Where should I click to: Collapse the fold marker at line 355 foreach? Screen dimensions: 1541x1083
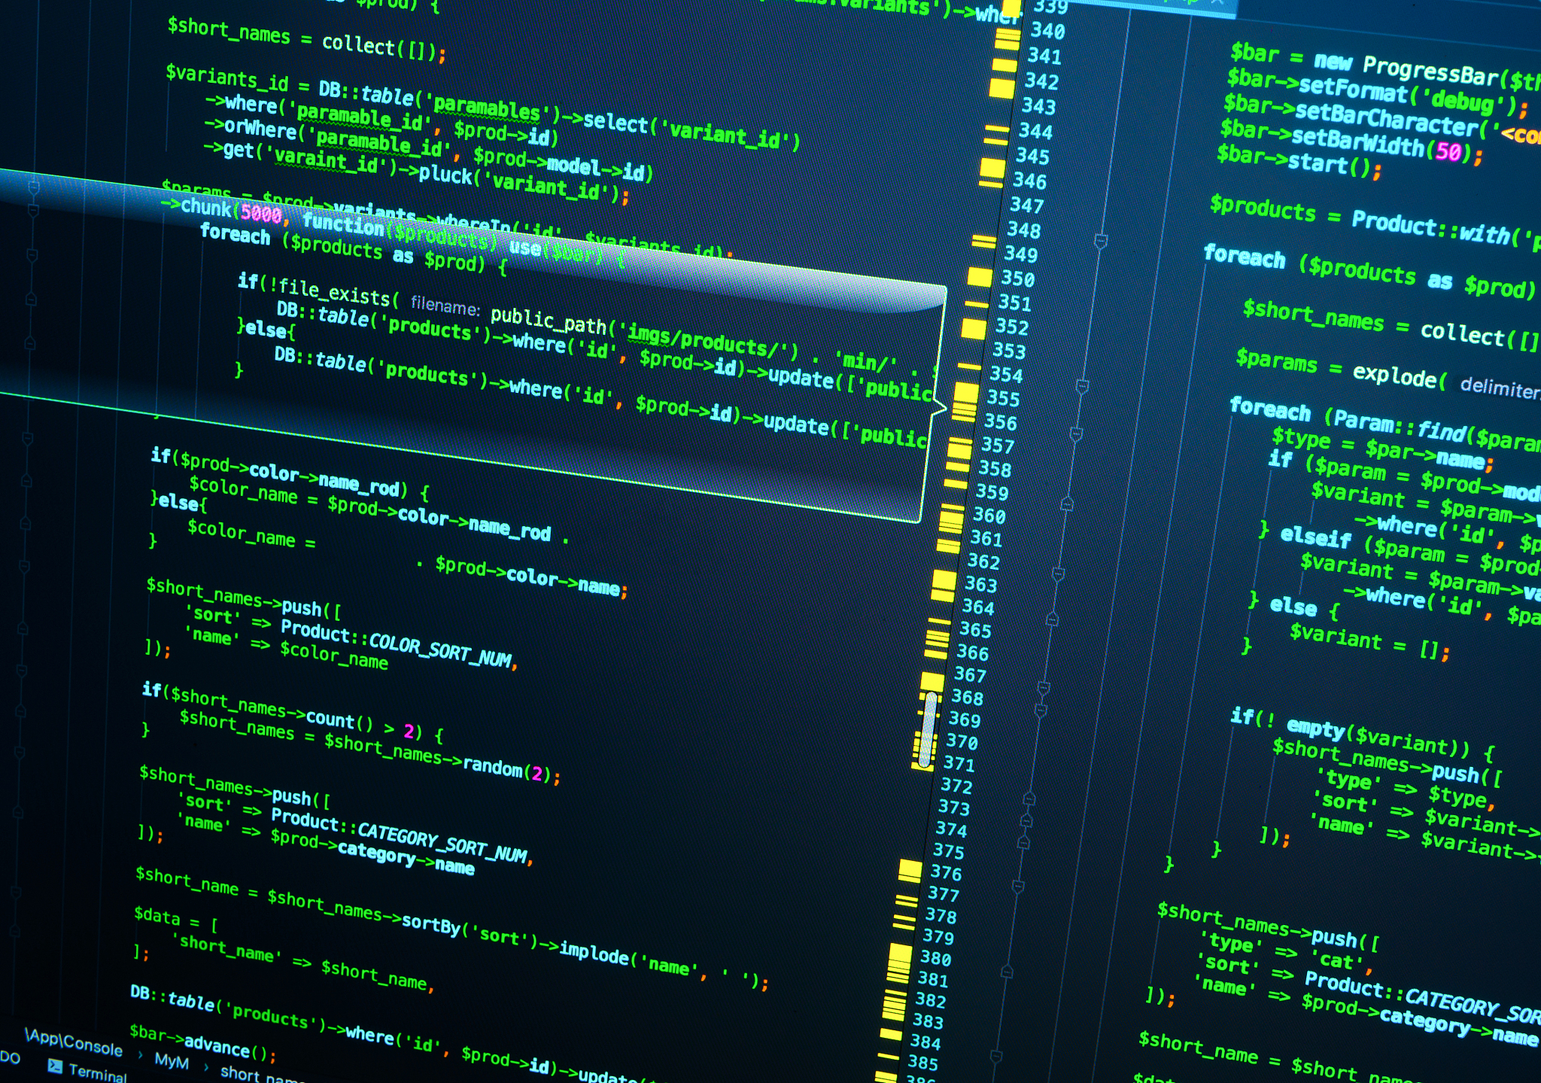coord(1082,387)
